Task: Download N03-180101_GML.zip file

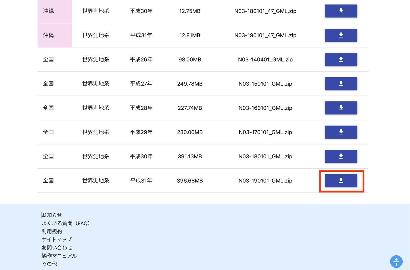Action: (x=341, y=156)
